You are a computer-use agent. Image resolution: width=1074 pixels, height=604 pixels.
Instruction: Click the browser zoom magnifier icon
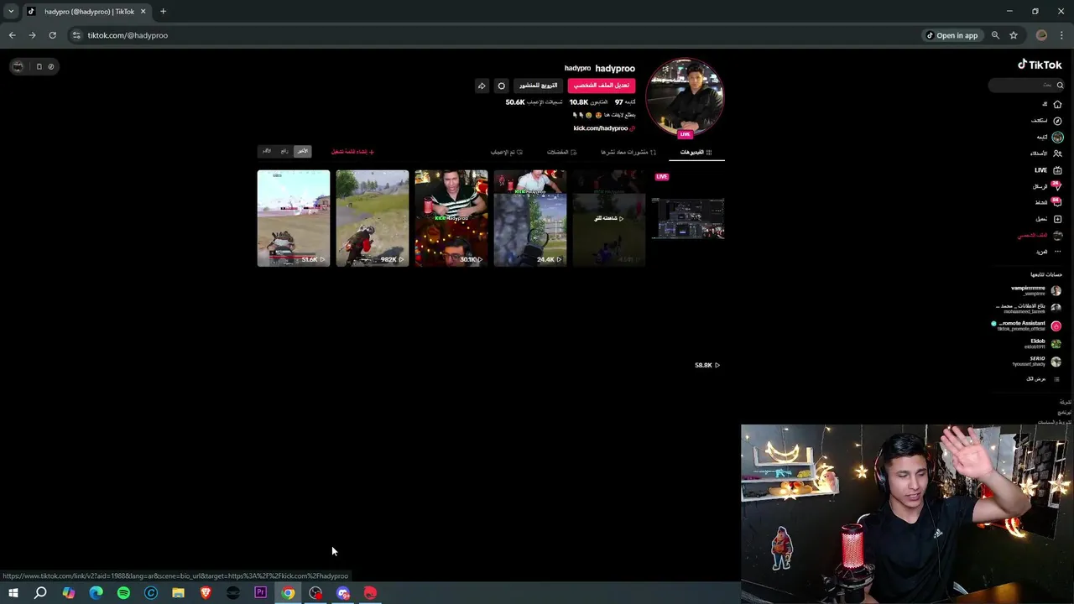tap(995, 35)
